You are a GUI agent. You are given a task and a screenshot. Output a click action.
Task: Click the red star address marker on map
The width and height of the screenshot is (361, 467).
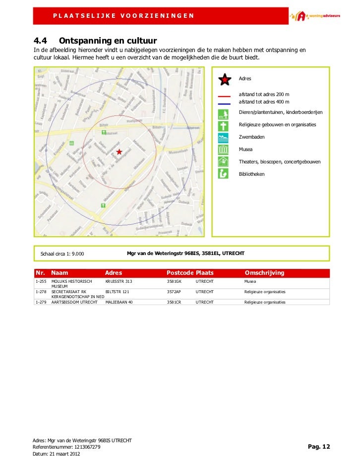(x=119, y=152)
